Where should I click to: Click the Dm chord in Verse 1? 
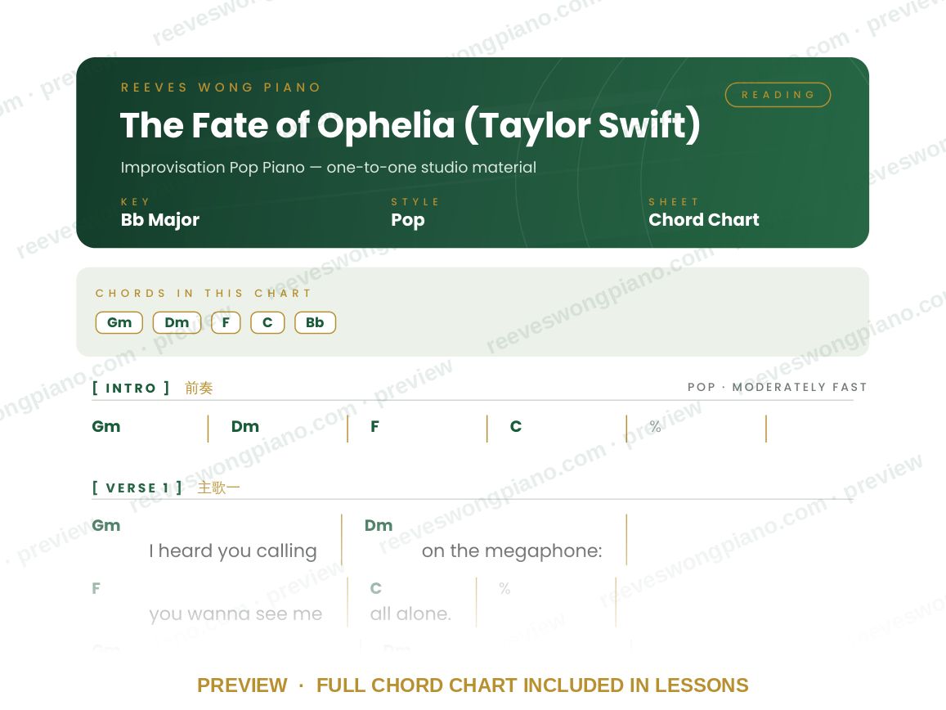[379, 526]
